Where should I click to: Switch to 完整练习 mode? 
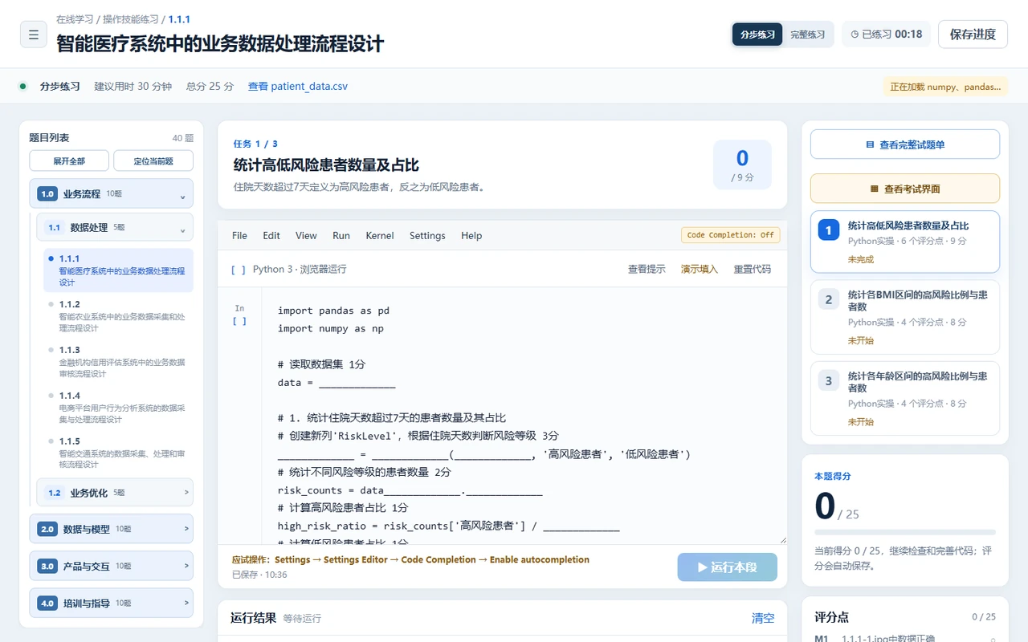click(x=807, y=35)
